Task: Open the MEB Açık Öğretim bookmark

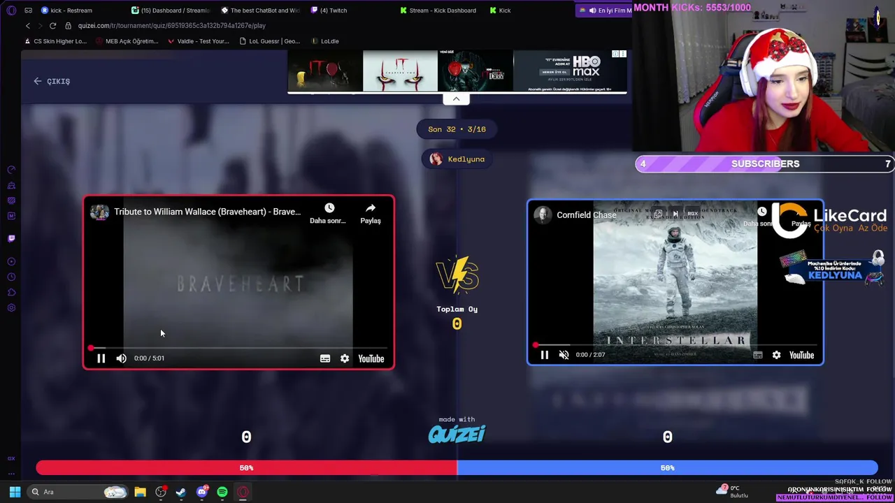Action: [127, 41]
